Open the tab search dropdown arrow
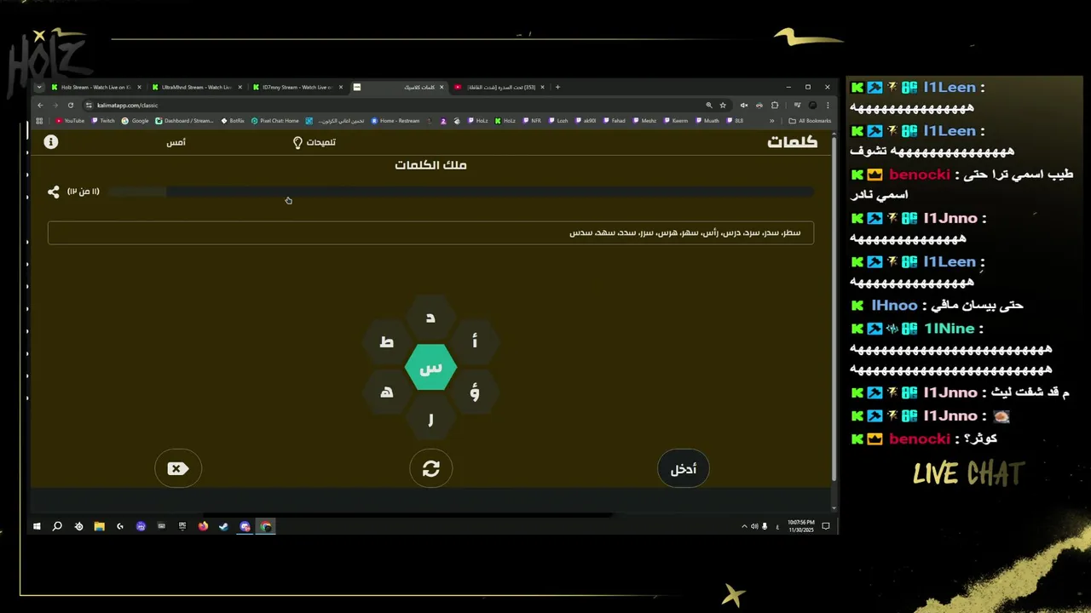This screenshot has height=613, width=1091. point(38,87)
